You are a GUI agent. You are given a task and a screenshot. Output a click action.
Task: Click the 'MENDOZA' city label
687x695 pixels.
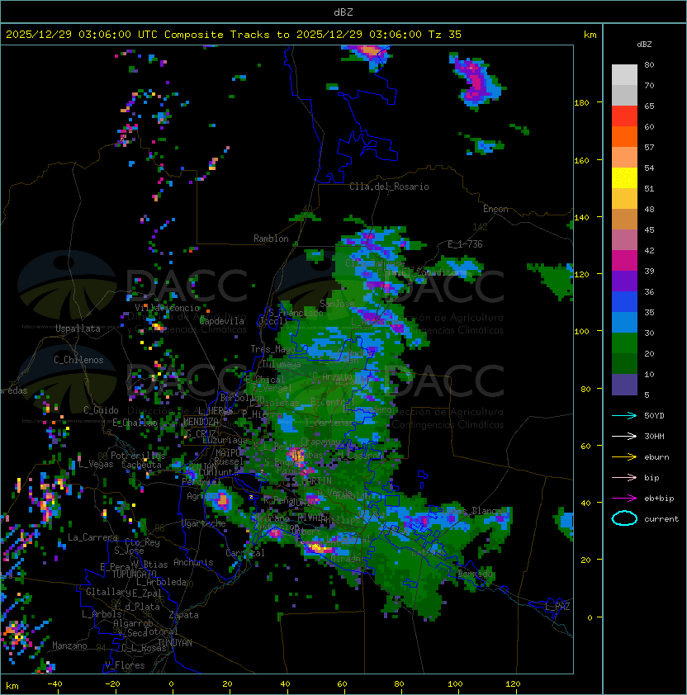tap(201, 421)
